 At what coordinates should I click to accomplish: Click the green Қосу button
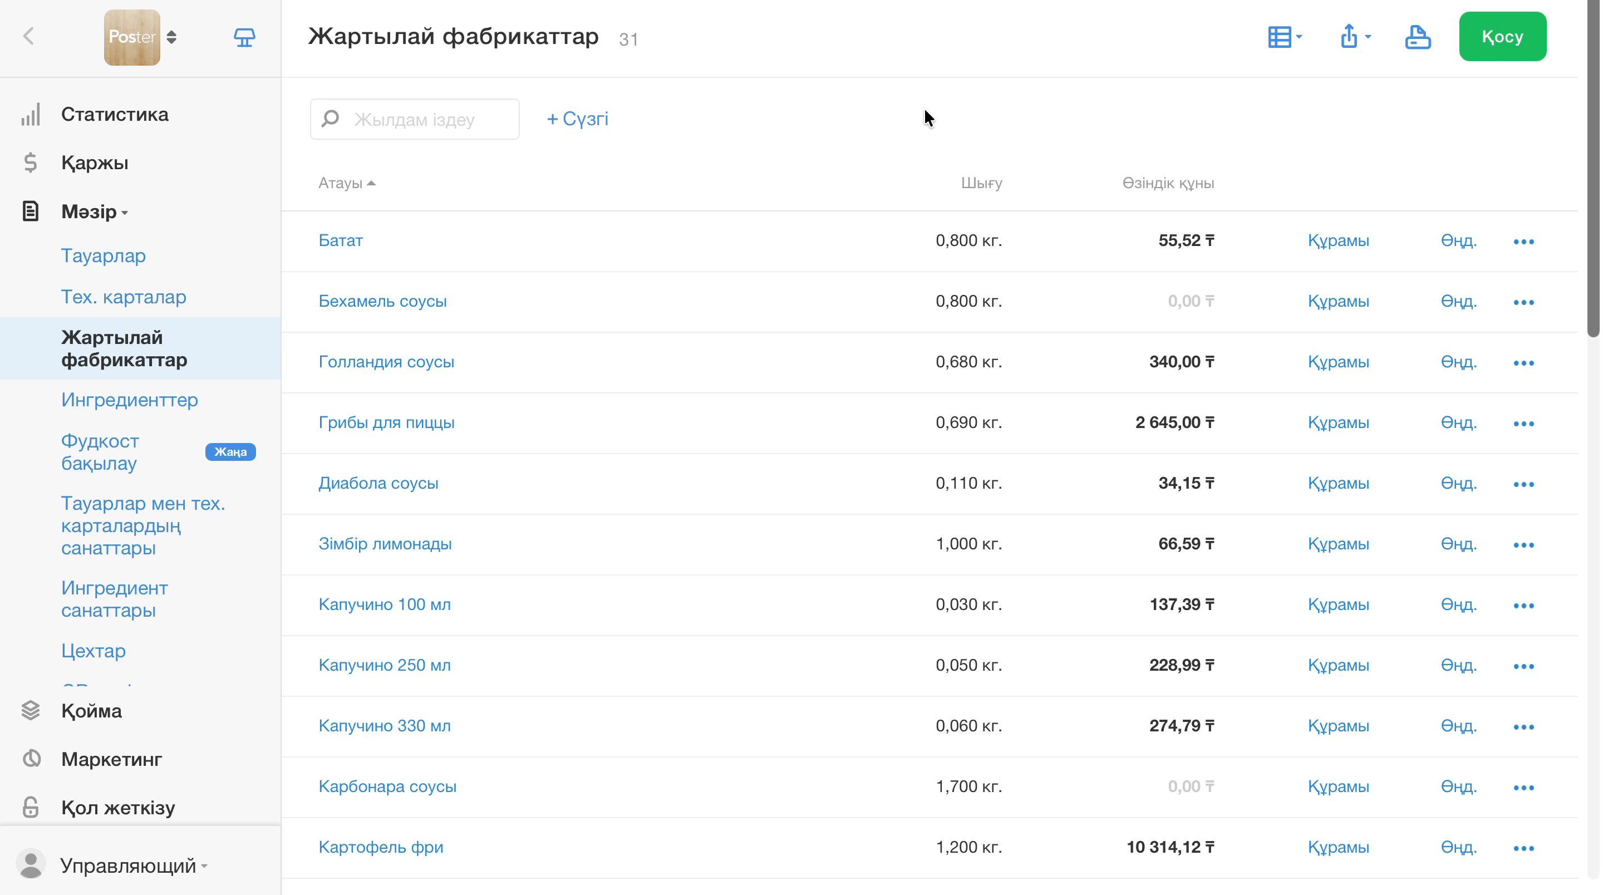coord(1502,37)
